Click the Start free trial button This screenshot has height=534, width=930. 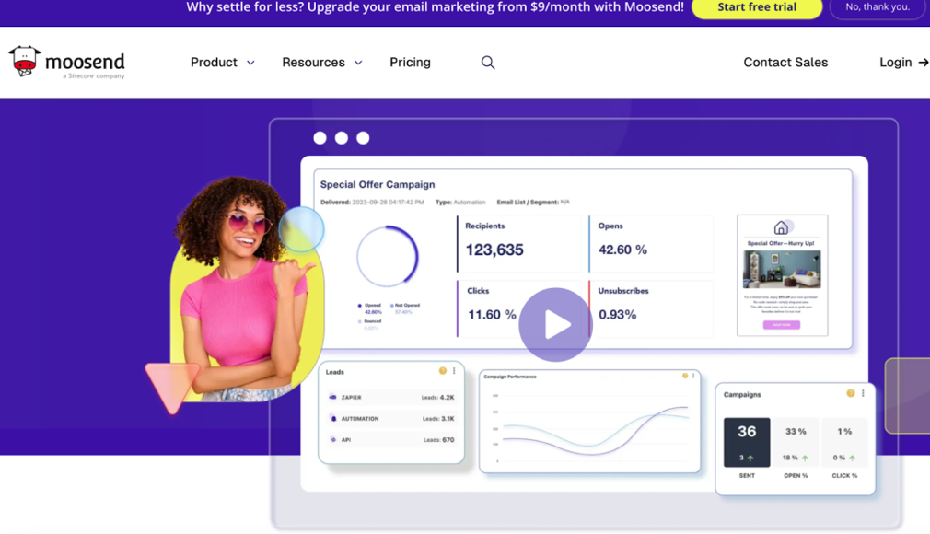point(757,7)
